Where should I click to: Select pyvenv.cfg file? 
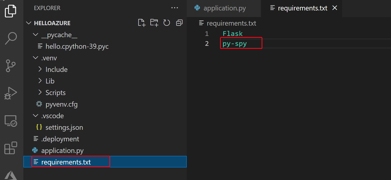pyautogui.click(x=62, y=104)
